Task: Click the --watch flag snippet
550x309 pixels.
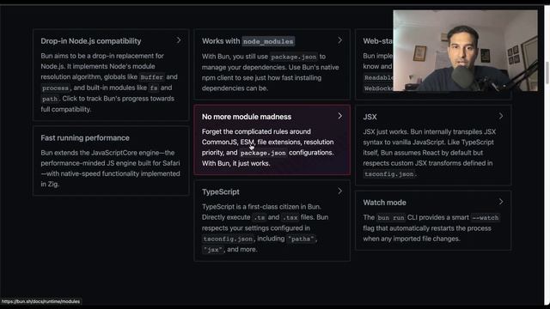Action: [x=485, y=217]
